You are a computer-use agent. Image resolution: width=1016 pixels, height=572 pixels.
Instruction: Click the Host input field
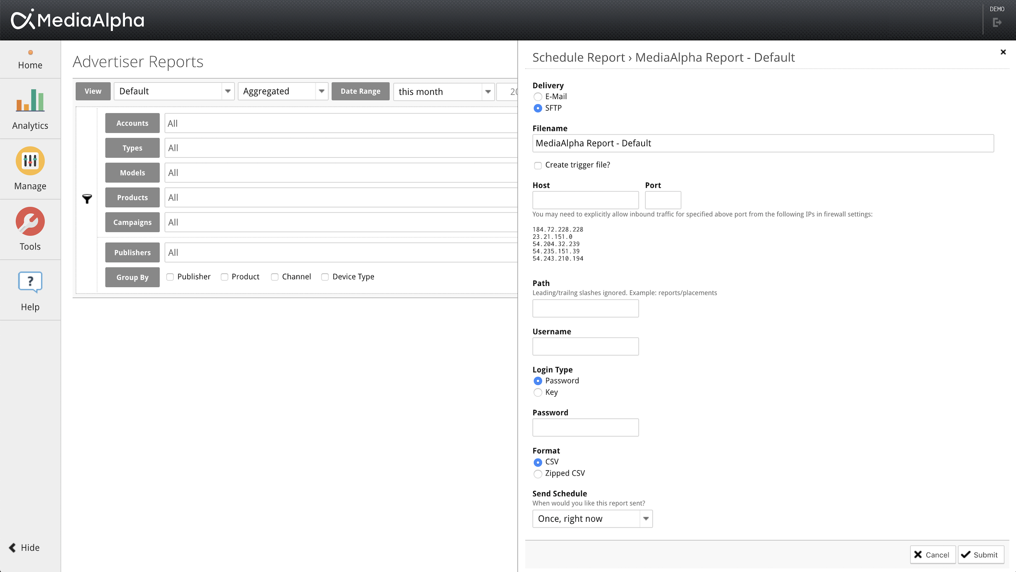[586, 200]
